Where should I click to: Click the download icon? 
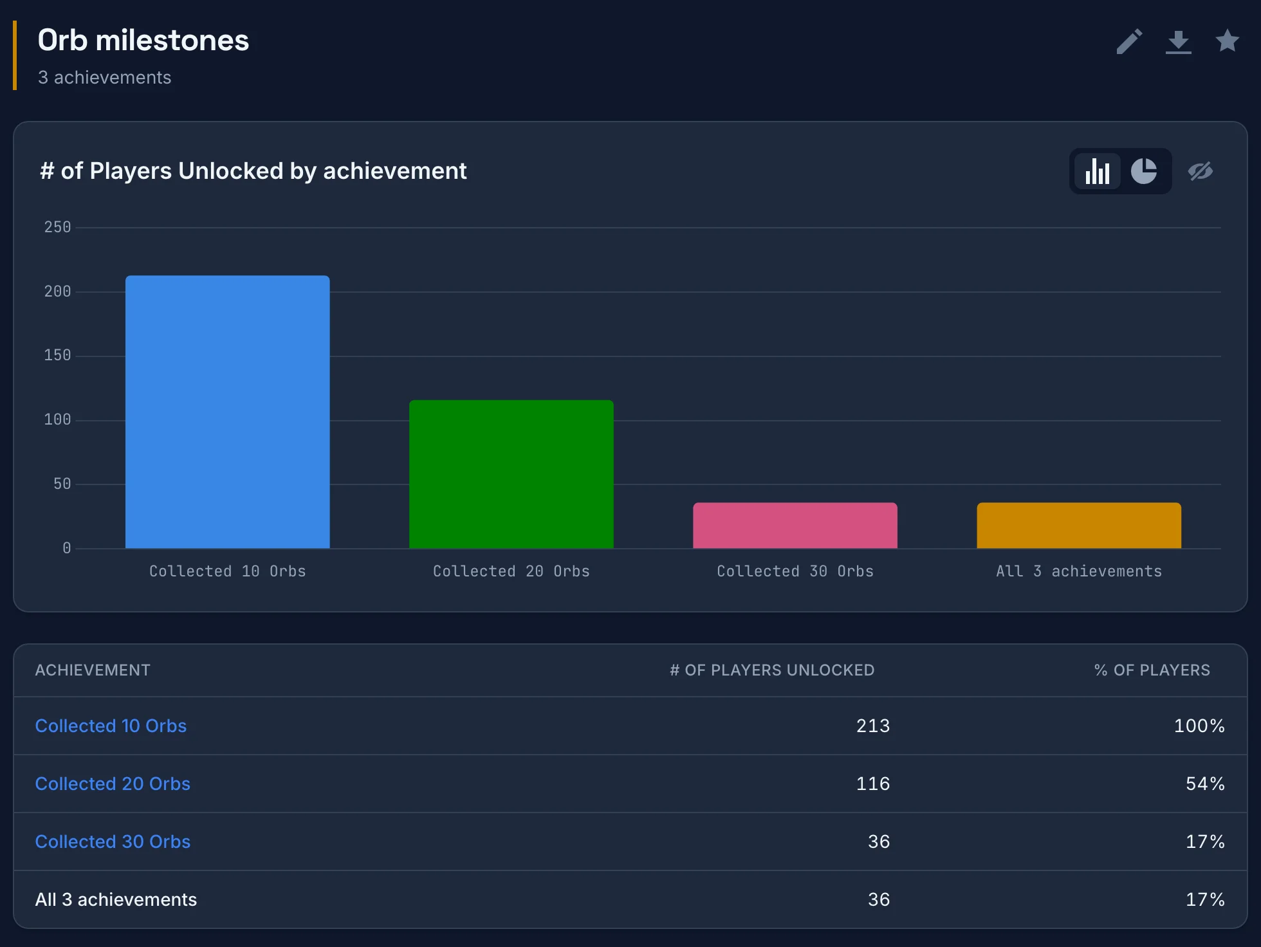pos(1178,42)
